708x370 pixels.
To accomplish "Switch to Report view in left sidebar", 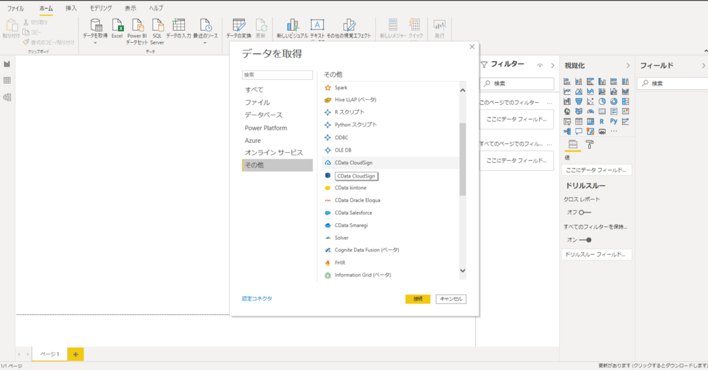I will click(x=7, y=64).
